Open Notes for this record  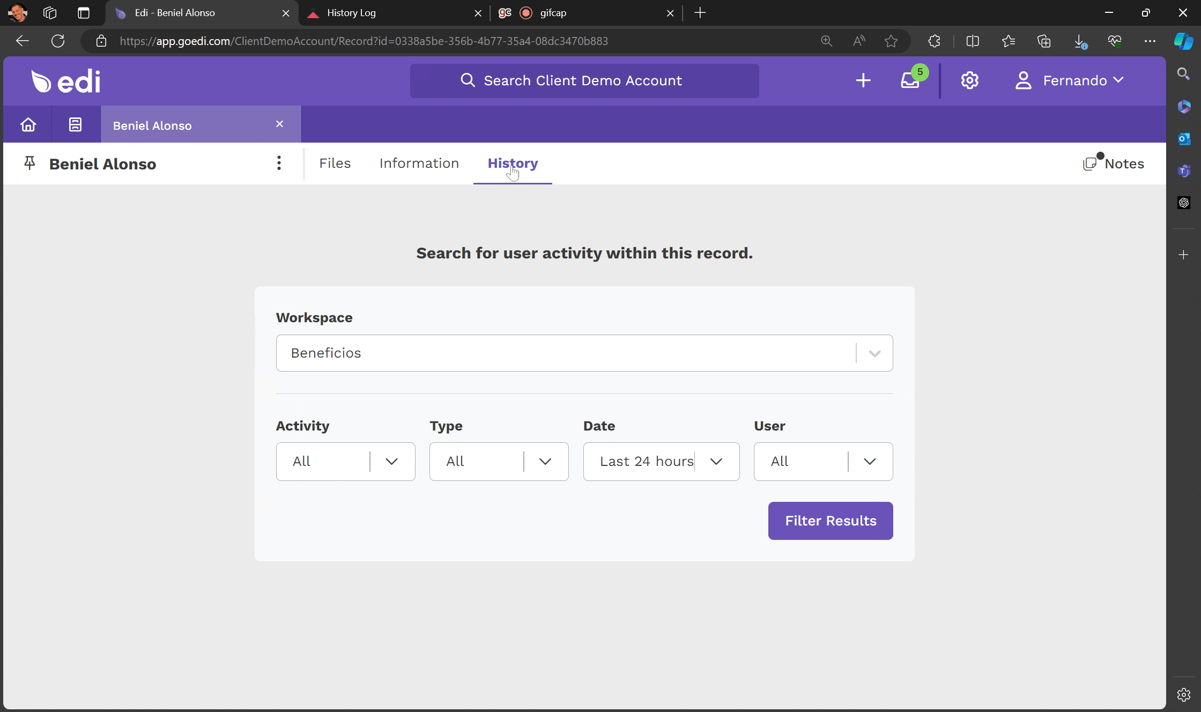(1113, 164)
